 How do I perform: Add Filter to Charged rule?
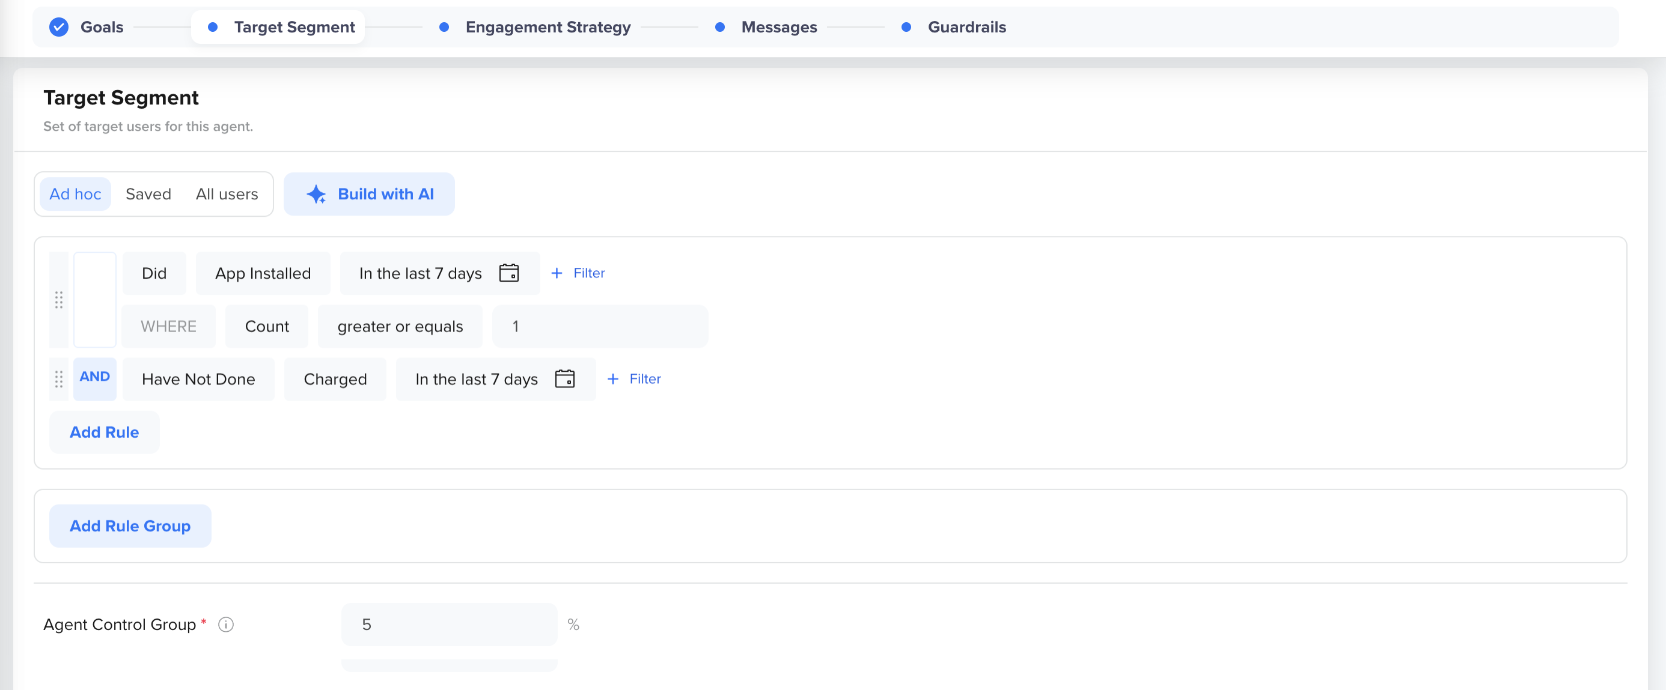[634, 380]
